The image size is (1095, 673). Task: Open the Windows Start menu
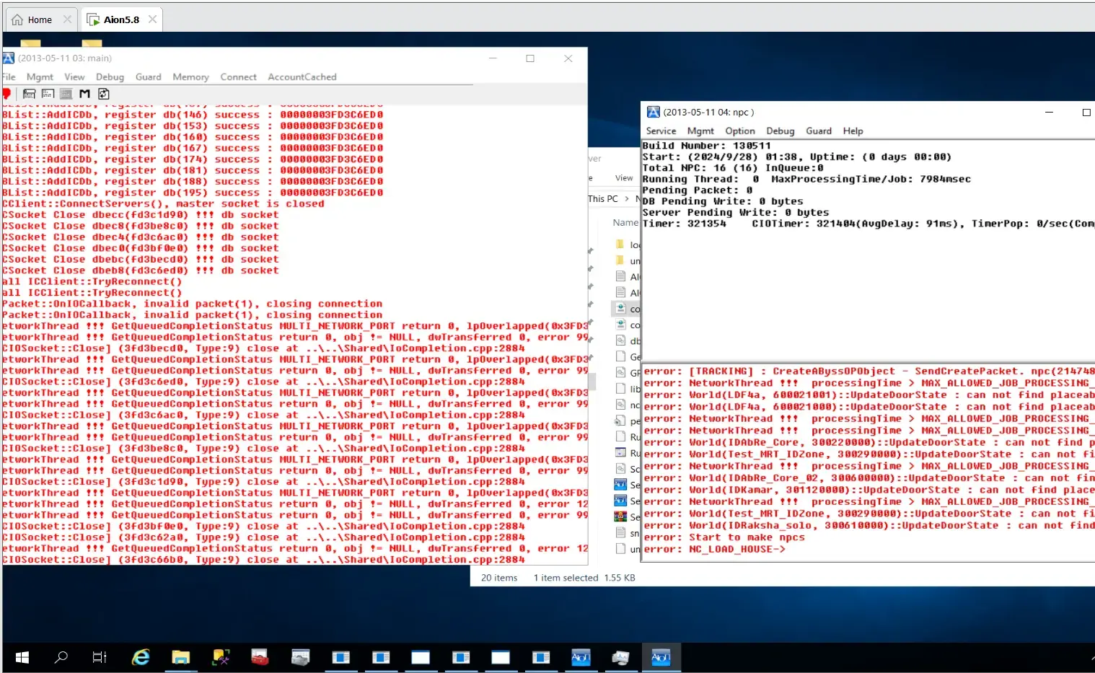(x=22, y=657)
